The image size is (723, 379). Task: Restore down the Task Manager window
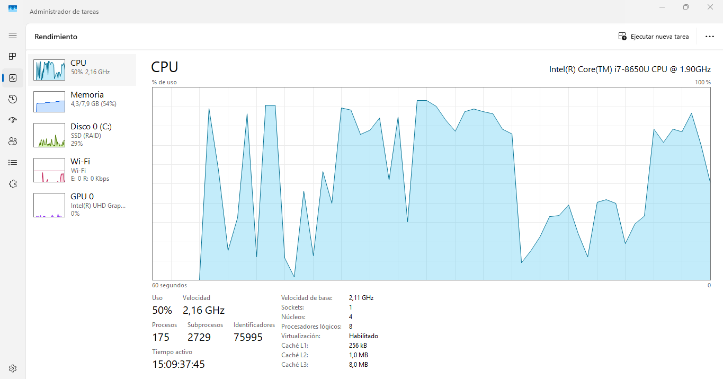[x=686, y=7]
